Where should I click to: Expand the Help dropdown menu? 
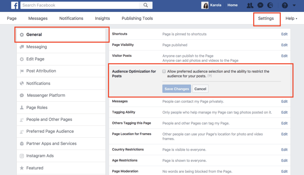[291, 18]
